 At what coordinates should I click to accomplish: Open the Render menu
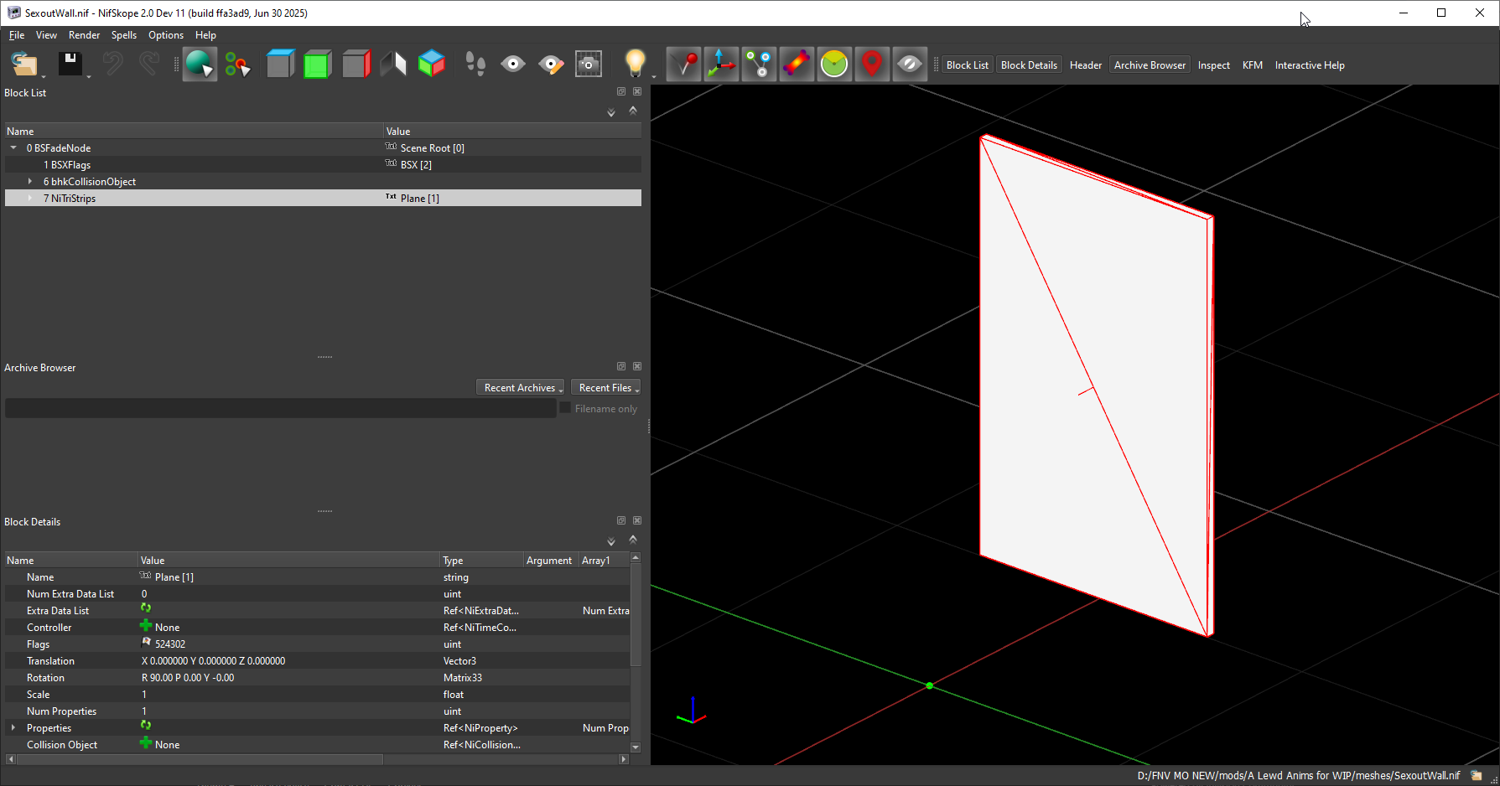point(84,35)
